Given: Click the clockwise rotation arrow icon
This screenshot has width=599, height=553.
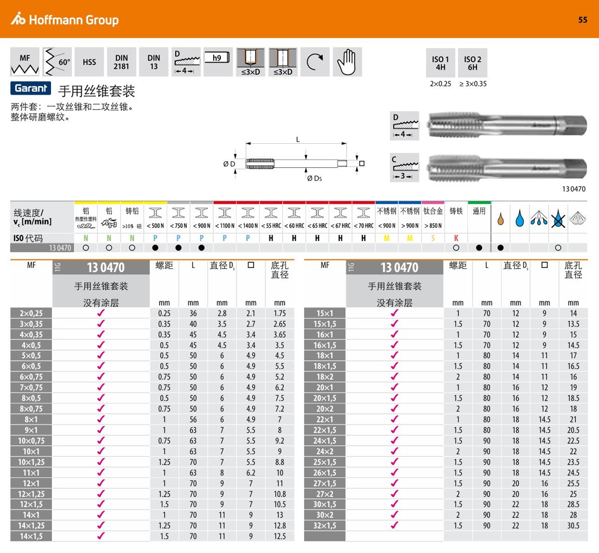Looking at the screenshot, I should point(315,62).
